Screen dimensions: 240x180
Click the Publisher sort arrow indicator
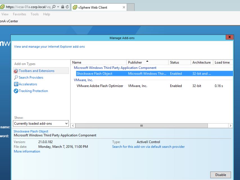click(147, 61)
